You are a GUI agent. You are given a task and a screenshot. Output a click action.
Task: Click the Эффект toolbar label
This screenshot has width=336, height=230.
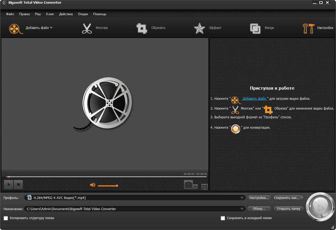(x=215, y=28)
